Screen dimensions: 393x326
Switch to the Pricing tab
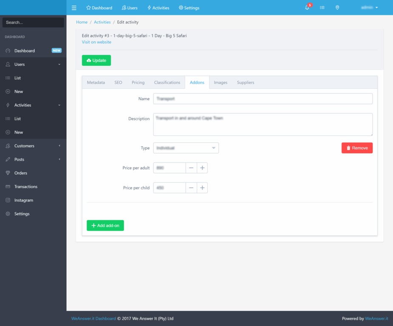click(x=138, y=82)
